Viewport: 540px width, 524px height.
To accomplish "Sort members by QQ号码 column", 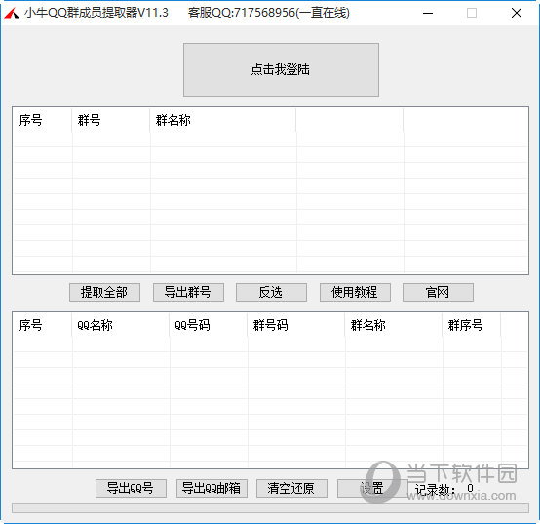I will click(x=209, y=325).
